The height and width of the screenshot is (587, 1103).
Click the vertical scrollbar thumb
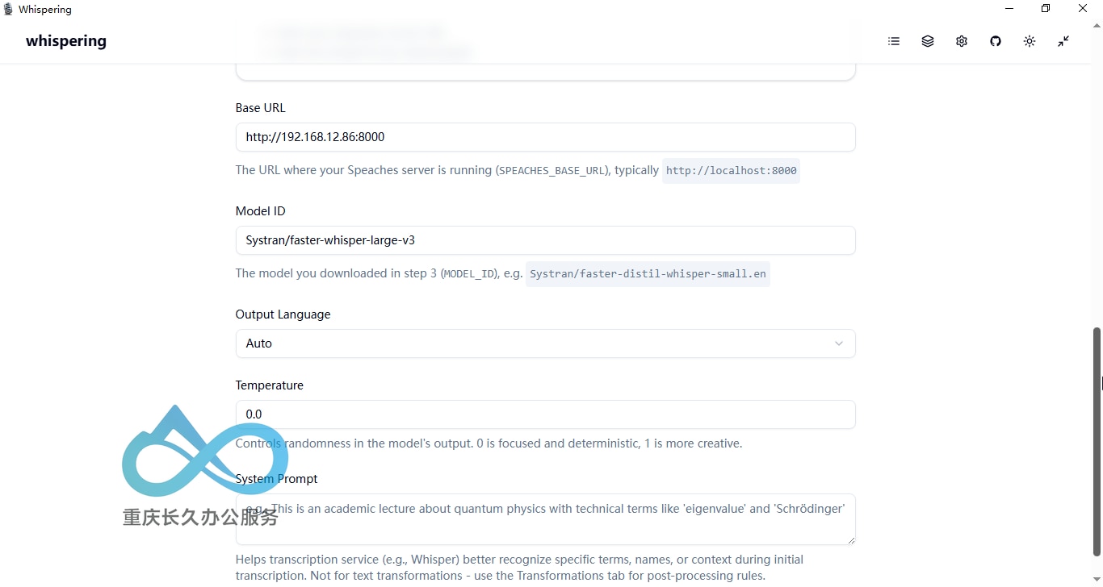tap(1097, 442)
